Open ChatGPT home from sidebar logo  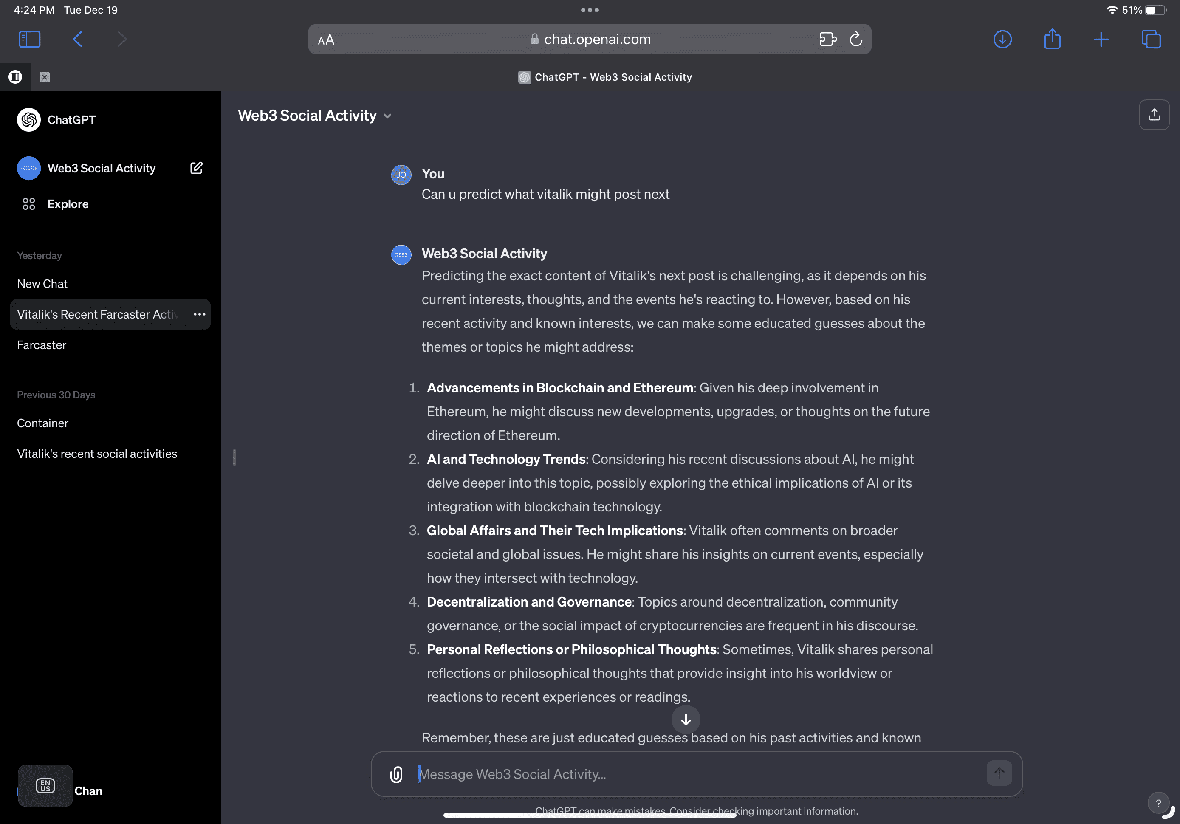pyautogui.click(x=56, y=120)
